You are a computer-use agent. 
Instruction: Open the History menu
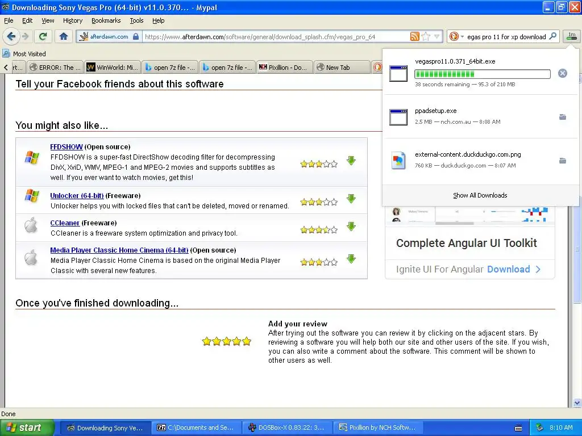72,20
